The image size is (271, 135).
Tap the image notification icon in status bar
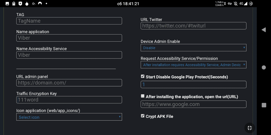point(7,3)
